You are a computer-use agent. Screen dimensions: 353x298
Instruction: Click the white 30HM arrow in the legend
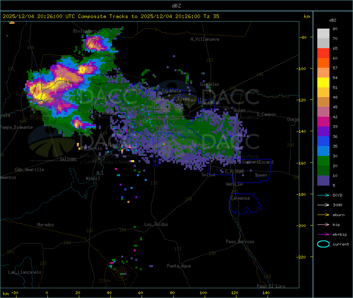click(x=323, y=205)
